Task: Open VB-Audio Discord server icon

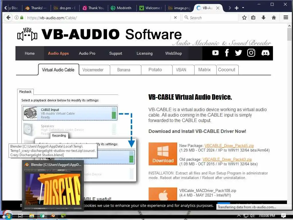Action: (x=265, y=53)
